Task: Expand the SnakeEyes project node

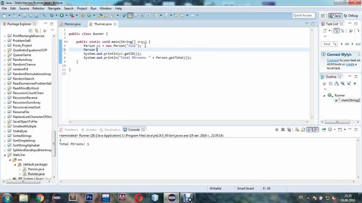Action: pyautogui.click(x=5, y=131)
